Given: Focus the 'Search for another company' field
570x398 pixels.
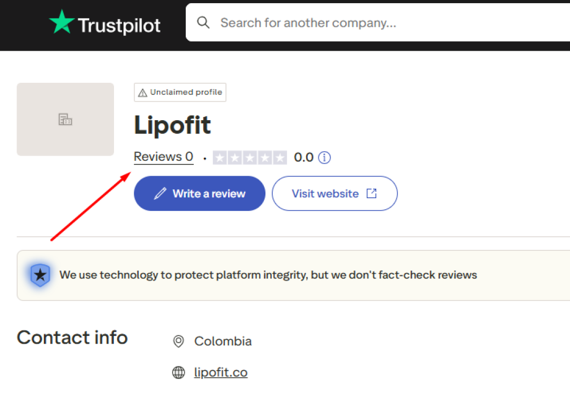Looking at the screenshot, I should [x=369, y=23].
